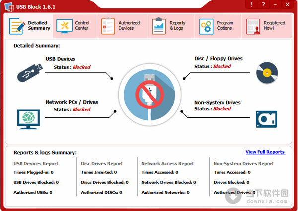Click Times Inserted: 0 entry
Image resolution: width=298 pixels, height=211 pixels.
click(99, 172)
